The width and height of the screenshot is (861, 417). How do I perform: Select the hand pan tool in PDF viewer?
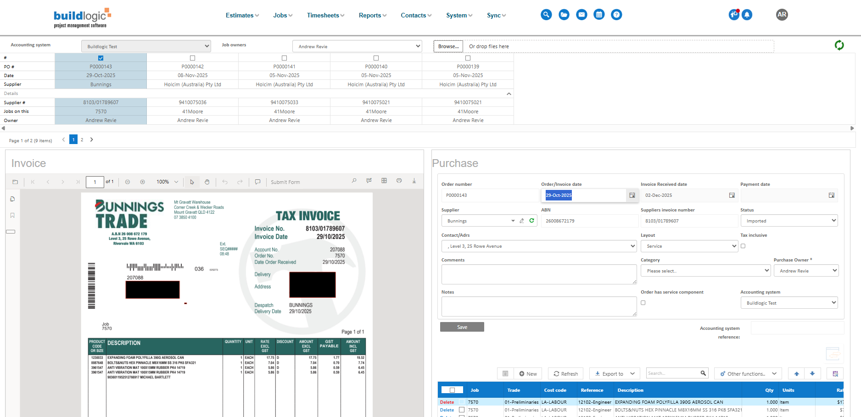207,182
